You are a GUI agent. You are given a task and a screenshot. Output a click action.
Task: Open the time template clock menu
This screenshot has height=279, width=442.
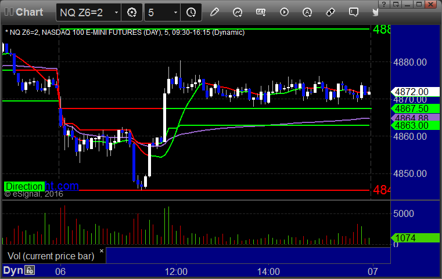click(191, 12)
